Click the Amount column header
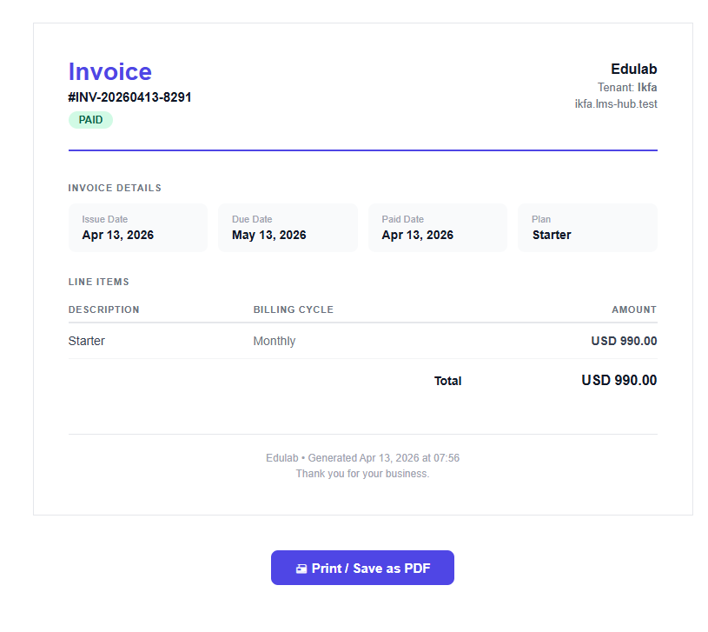Image resolution: width=708 pixels, height=632 pixels. point(634,309)
